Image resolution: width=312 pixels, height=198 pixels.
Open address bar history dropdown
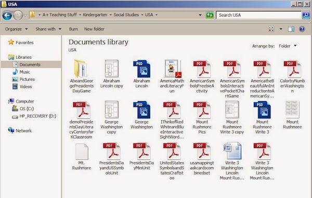coord(200,15)
